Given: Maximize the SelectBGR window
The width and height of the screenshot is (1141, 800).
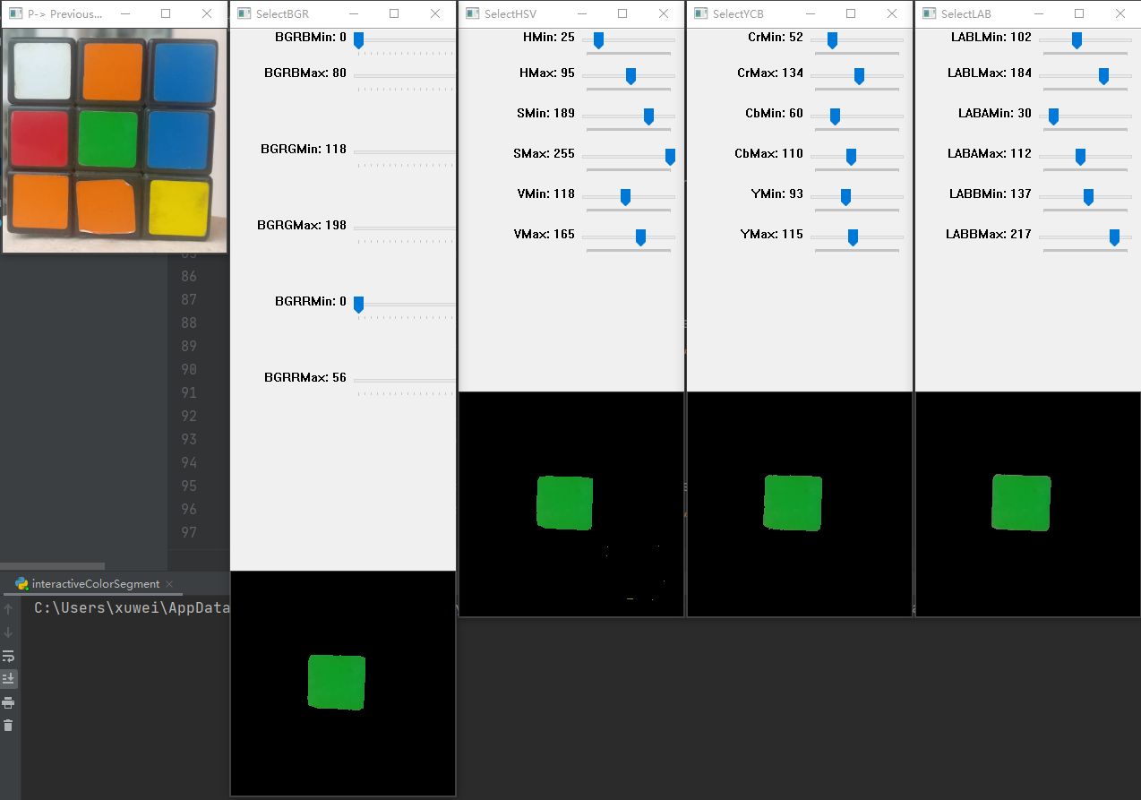Looking at the screenshot, I should click(394, 14).
